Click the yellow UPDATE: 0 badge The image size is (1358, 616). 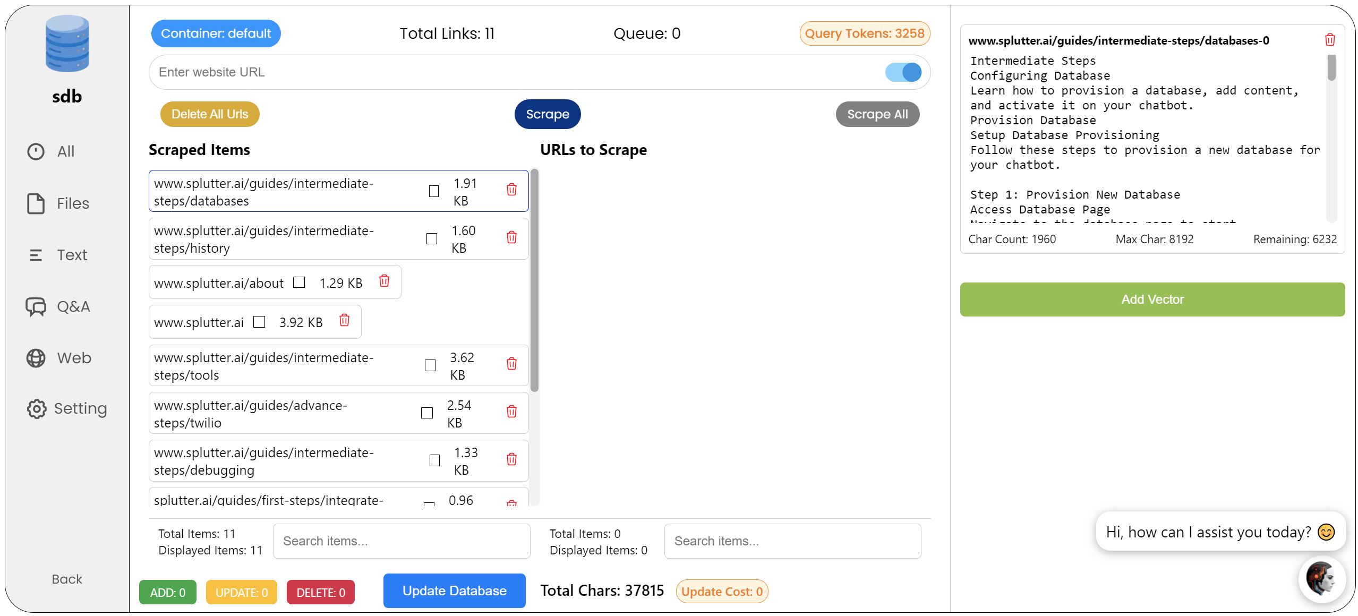tap(242, 592)
